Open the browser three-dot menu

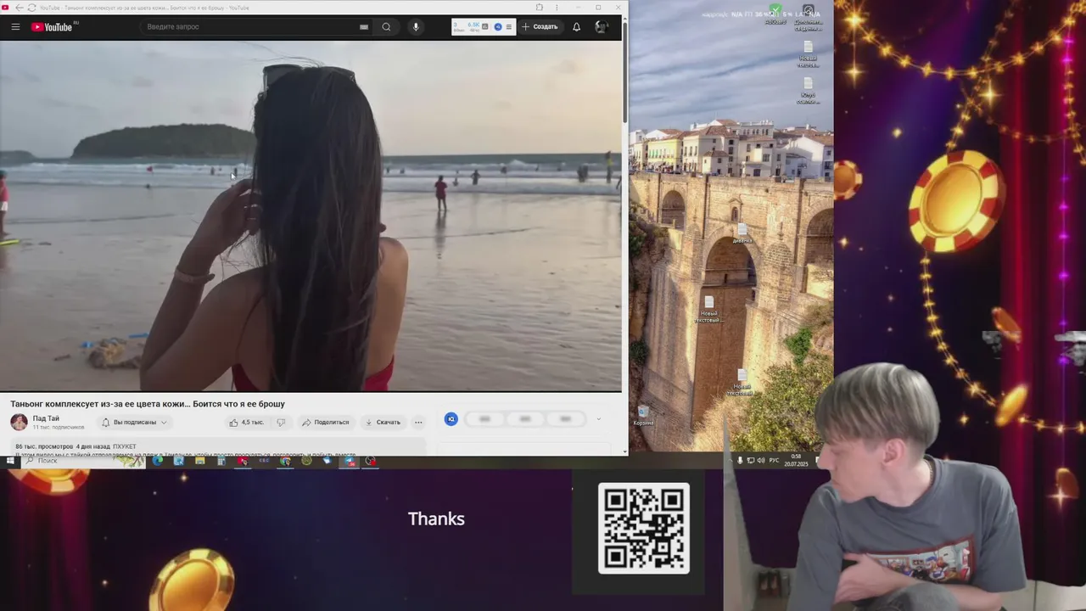click(557, 8)
